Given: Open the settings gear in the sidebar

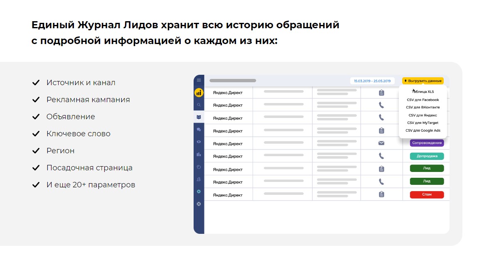Looking at the screenshot, I should [x=199, y=191].
